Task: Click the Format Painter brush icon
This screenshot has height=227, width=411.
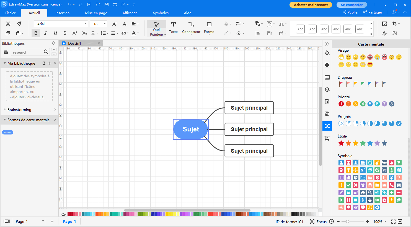Action: pos(19,24)
